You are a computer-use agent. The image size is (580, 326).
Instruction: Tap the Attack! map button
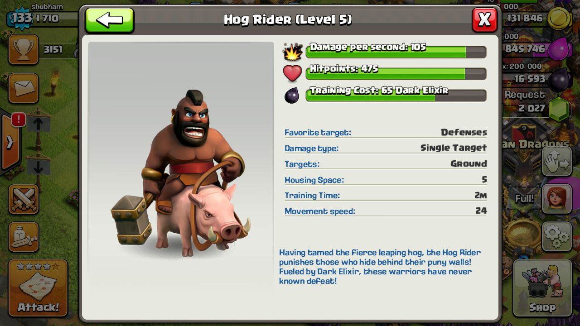coord(38,288)
